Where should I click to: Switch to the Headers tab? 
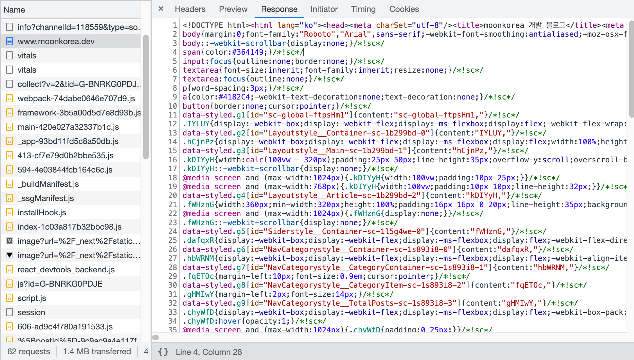click(190, 9)
